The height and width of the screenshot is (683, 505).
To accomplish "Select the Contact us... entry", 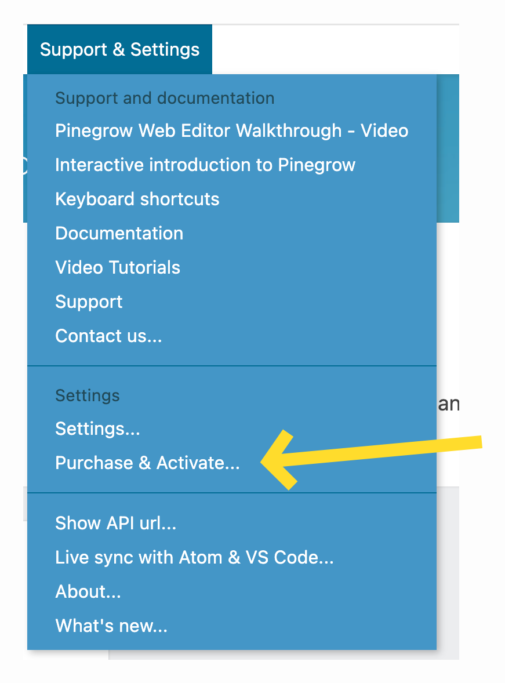I will pyautogui.click(x=108, y=336).
